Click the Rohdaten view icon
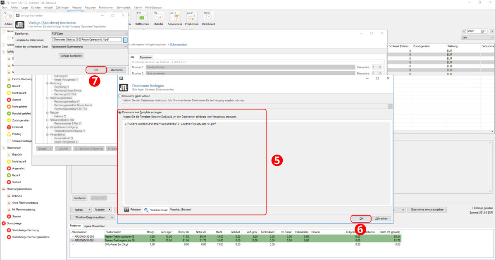 click(126, 210)
